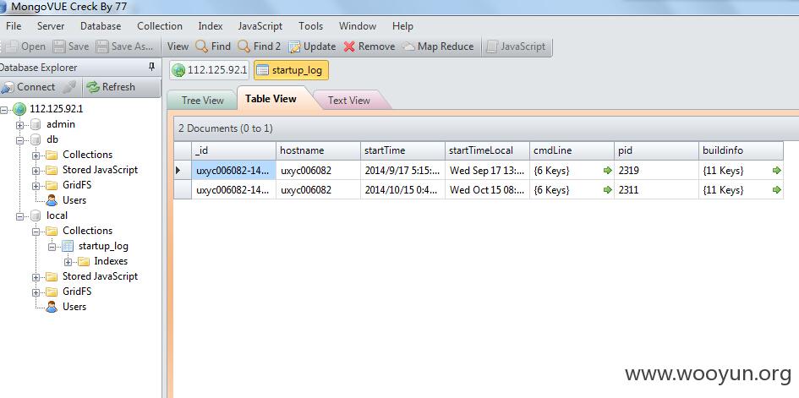Expand Stored JavaScript under db
The height and width of the screenshot is (398, 799).
pos(36,171)
